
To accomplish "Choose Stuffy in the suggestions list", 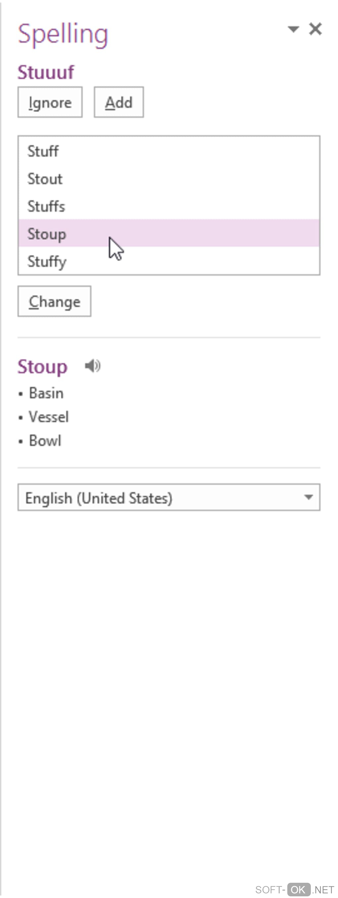I will [47, 262].
